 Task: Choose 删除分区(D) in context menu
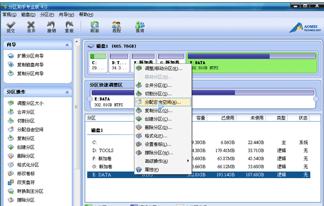pyautogui.click(x=163, y=127)
